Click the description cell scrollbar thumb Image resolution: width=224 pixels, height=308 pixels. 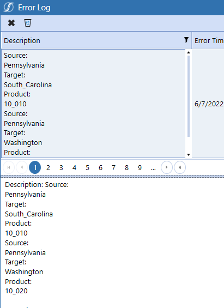click(189, 96)
